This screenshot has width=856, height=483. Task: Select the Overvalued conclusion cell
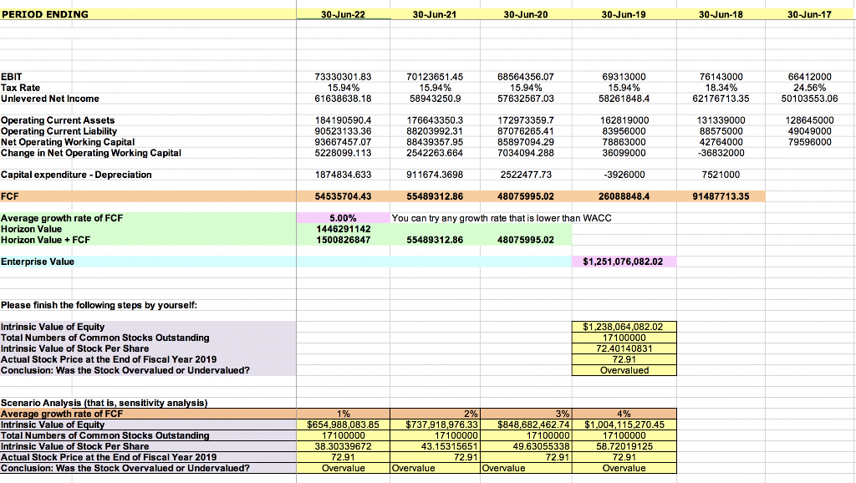tap(624, 369)
